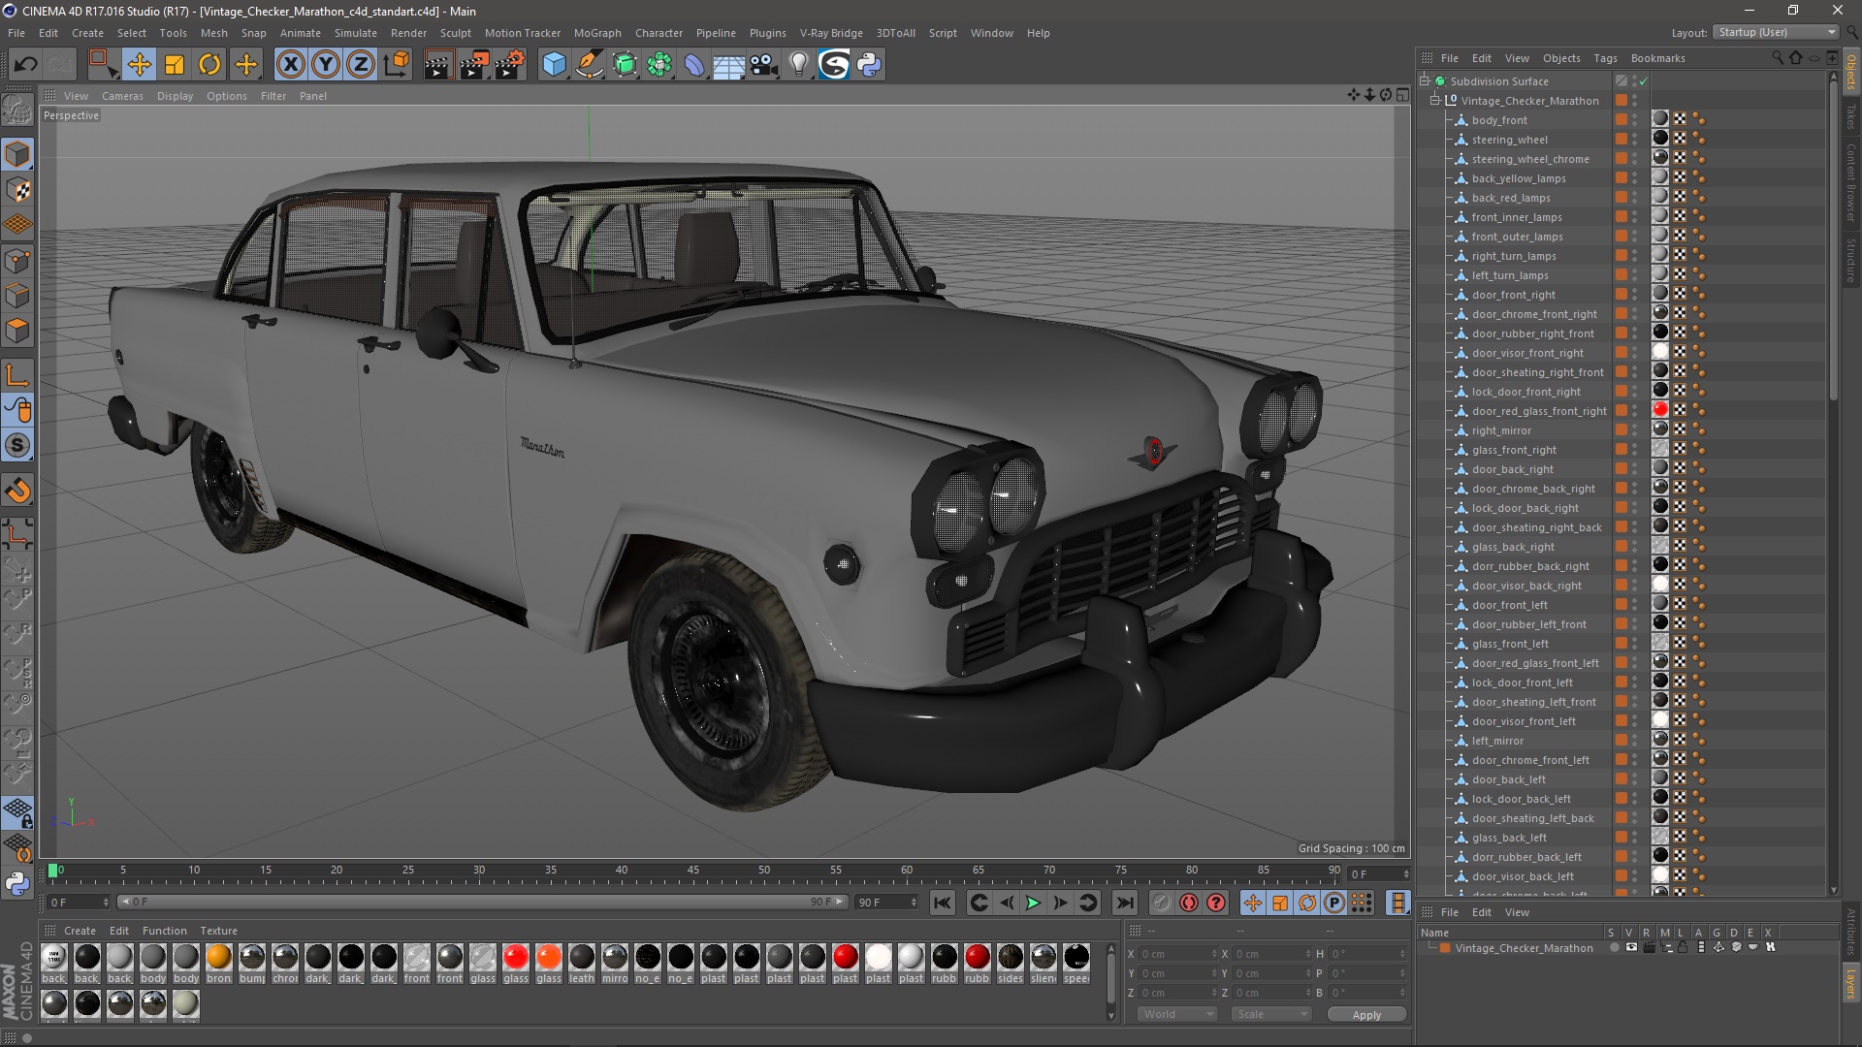Go to end of animation
1862x1047 pixels.
(1125, 904)
